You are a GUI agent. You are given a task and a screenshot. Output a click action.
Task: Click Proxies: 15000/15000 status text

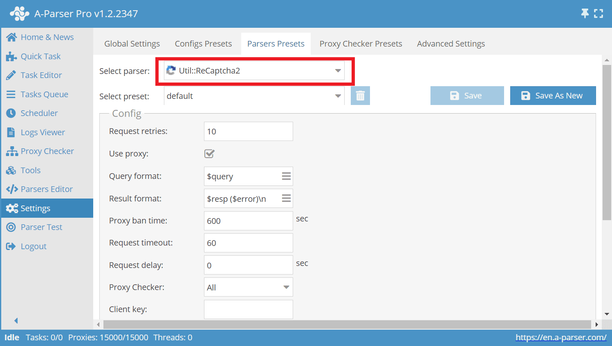(x=108, y=337)
